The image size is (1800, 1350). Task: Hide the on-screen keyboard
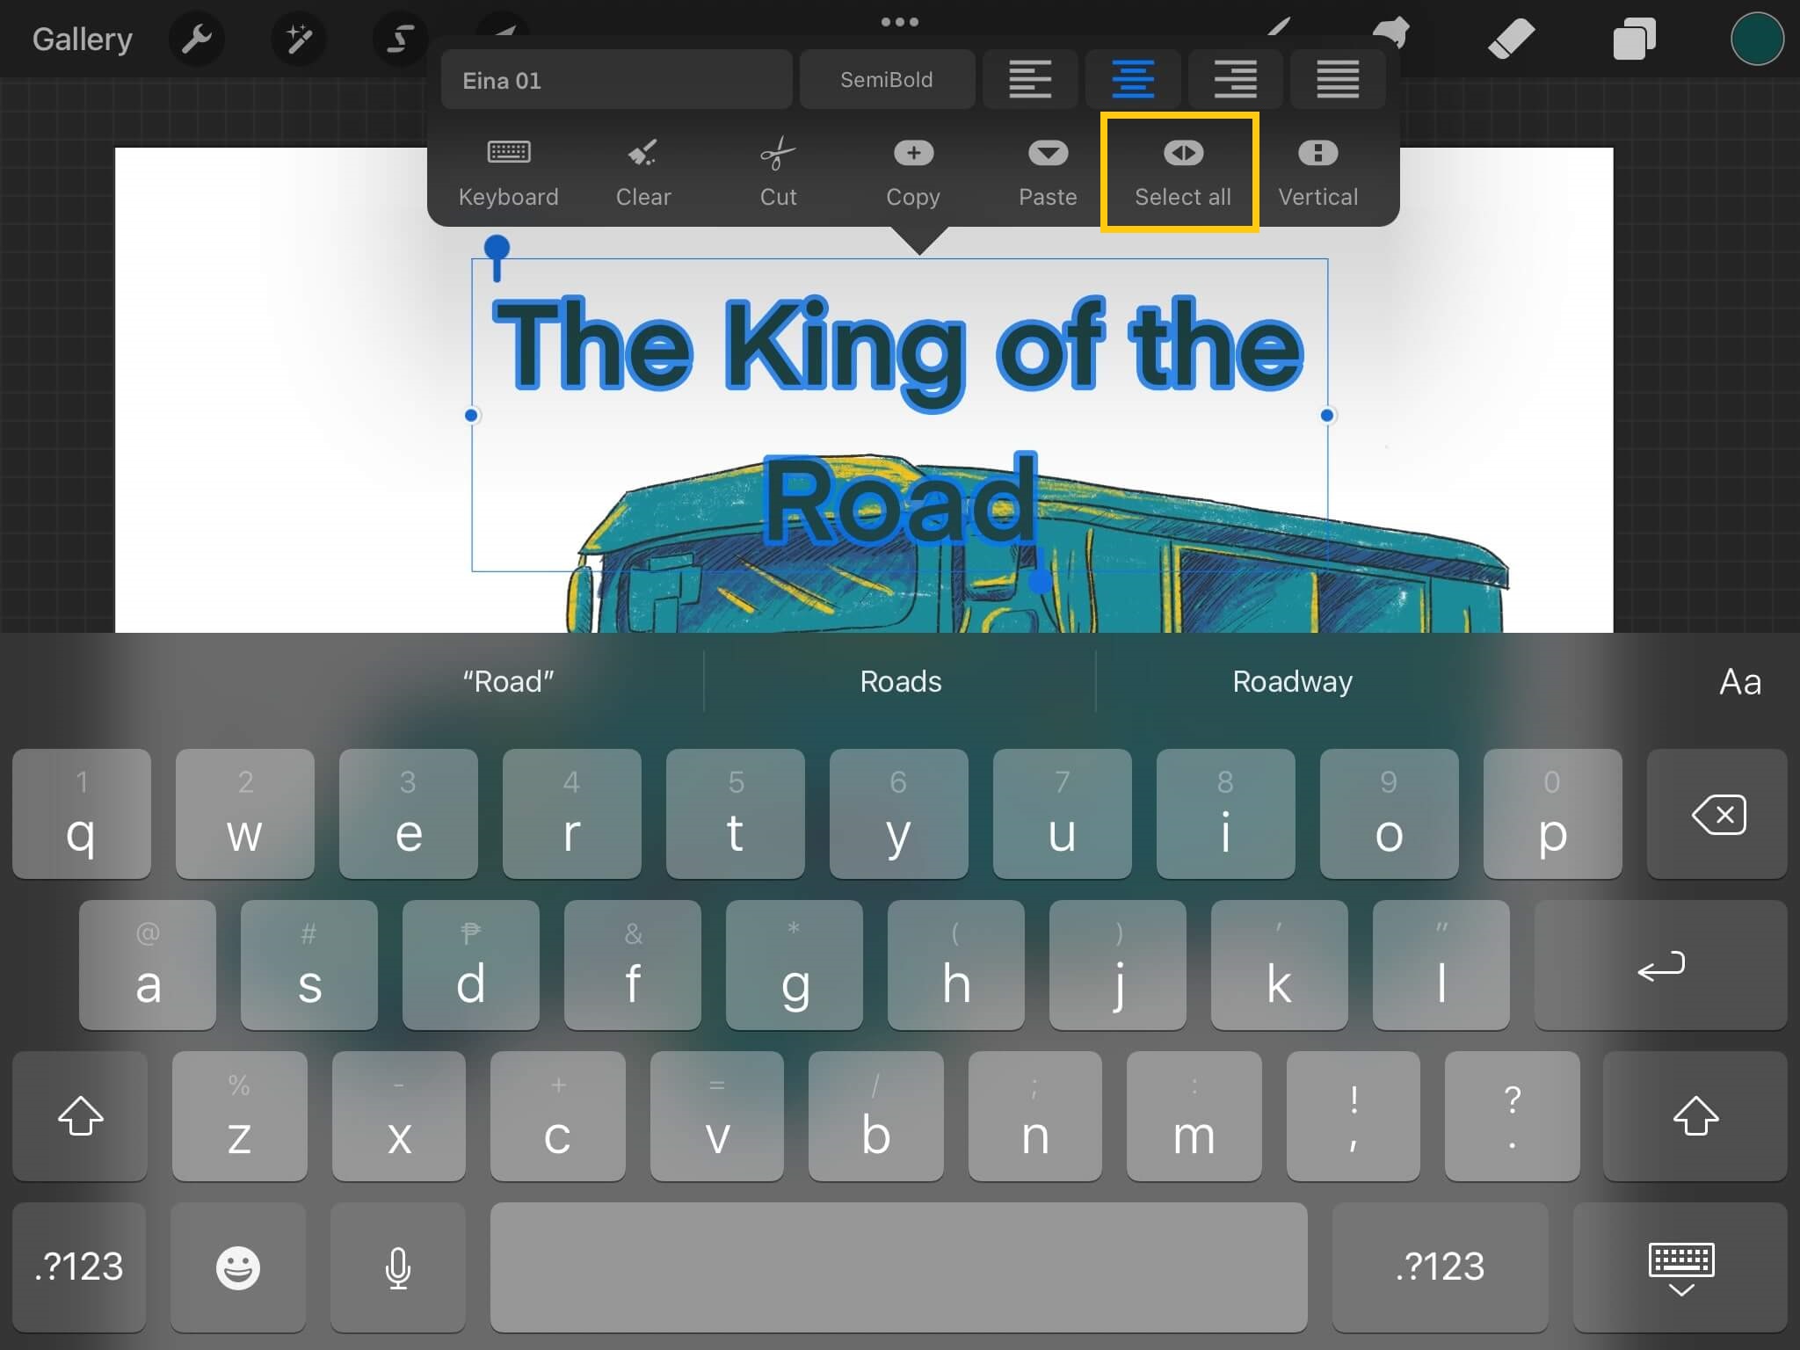tap(1680, 1268)
